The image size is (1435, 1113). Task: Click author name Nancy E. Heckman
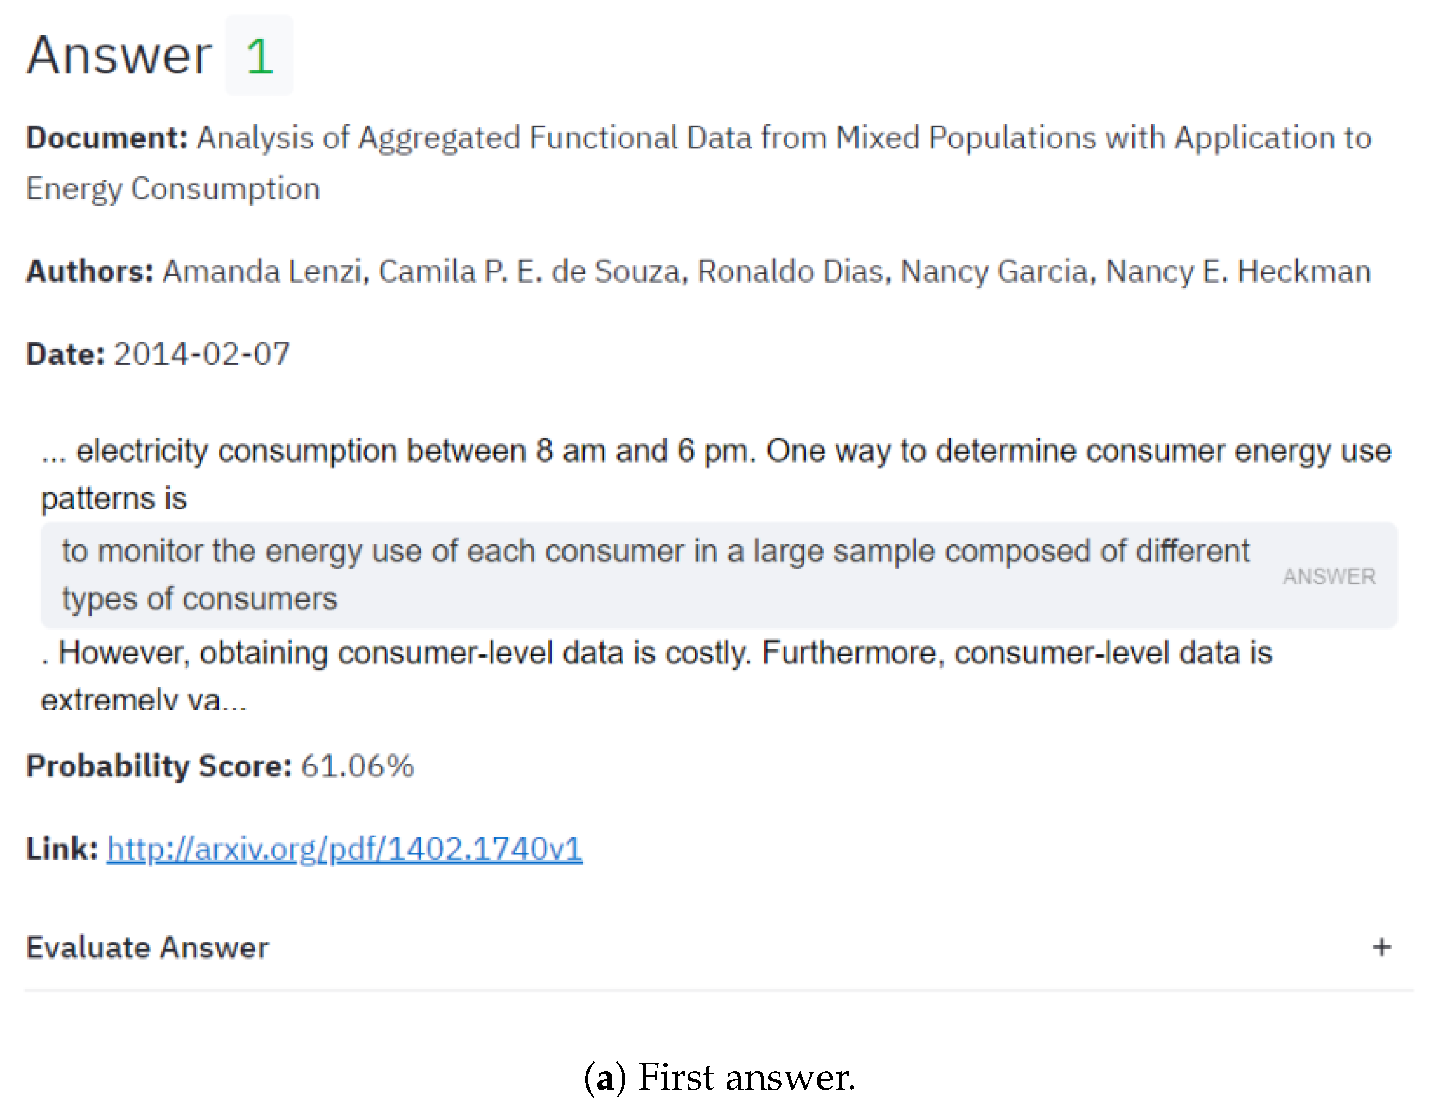(x=1238, y=271)
